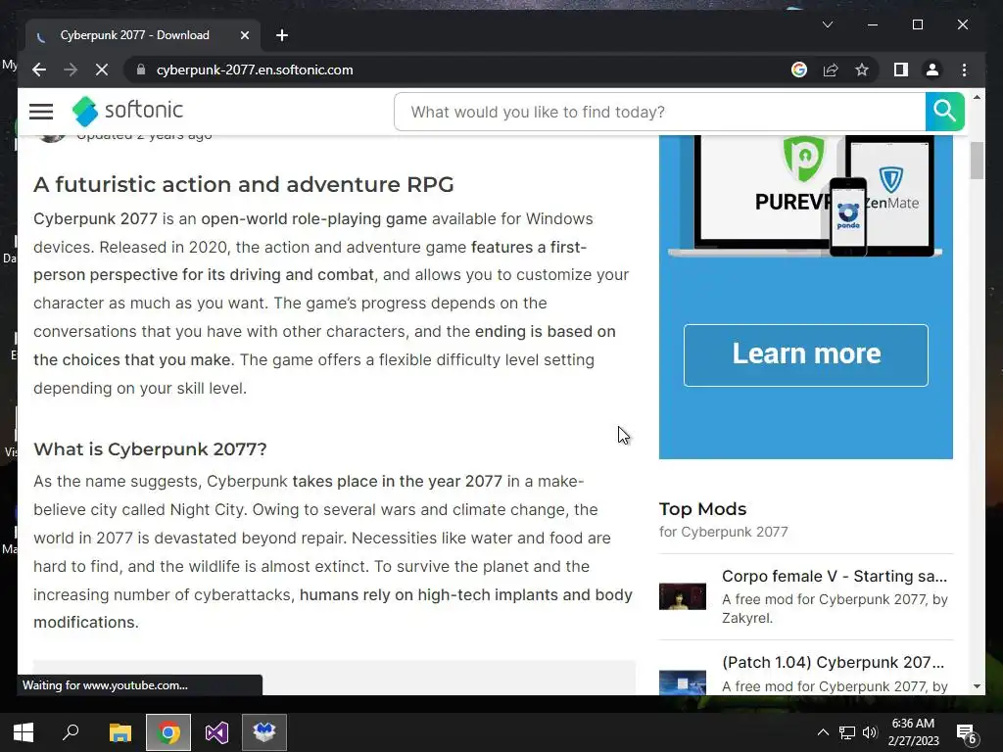1003x752 pixels.
Task: Open the (Patch 1.04) Cyberpunk mod link
Action: coord(833,663)
